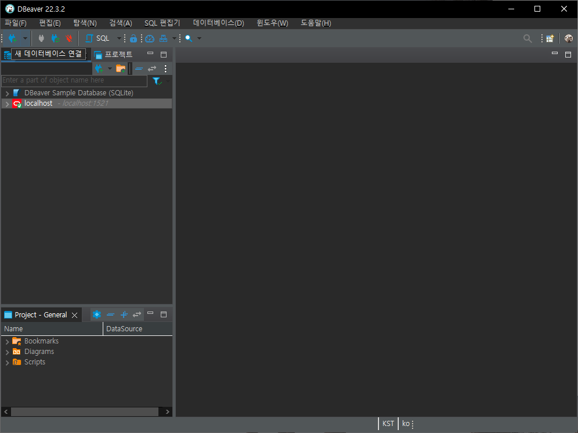This screenshot has width=578, height=433.
Task: Select the Scripts folder
Action: (35, 362)
